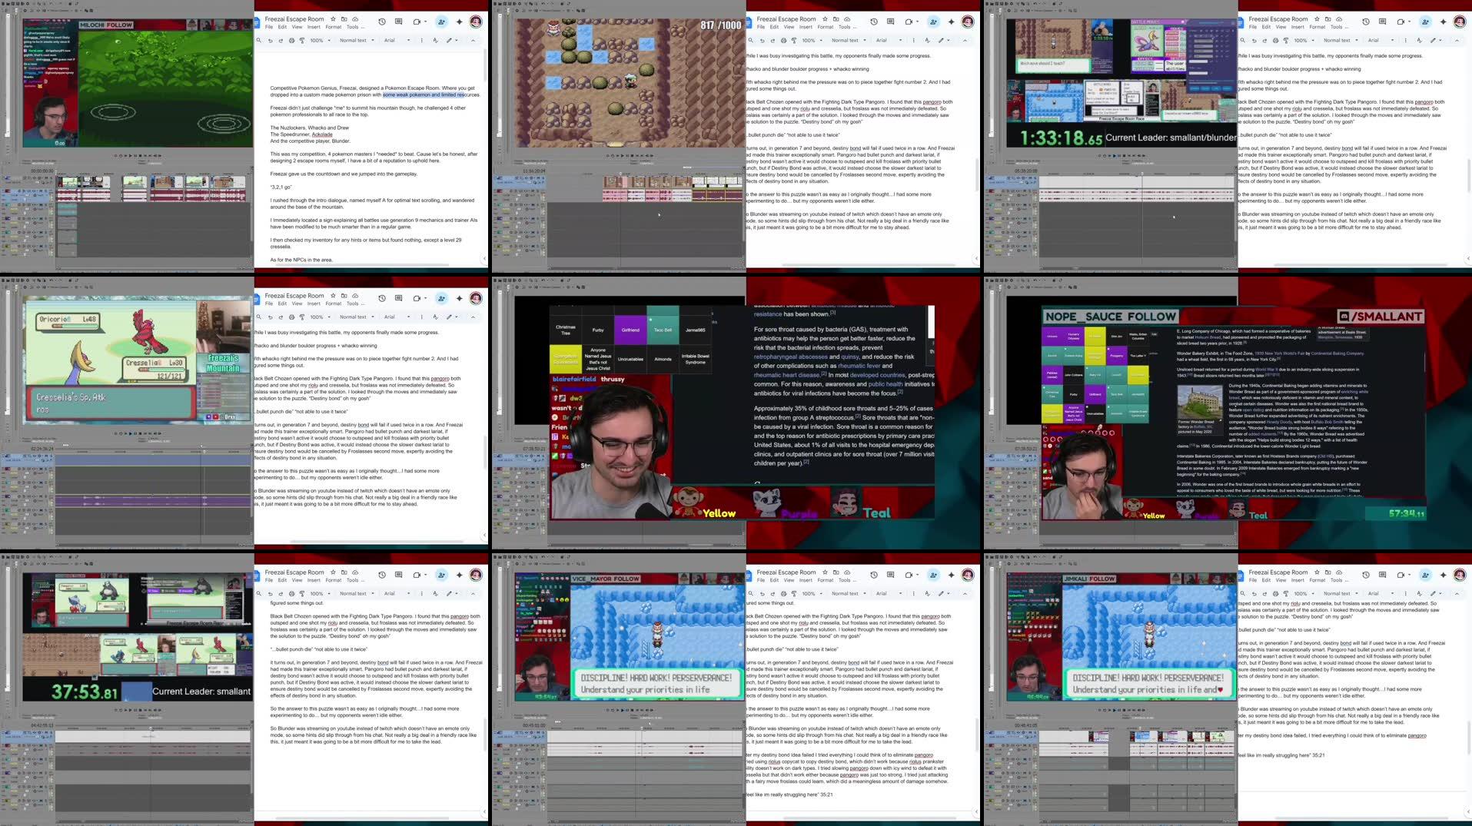Click the print icon in doc beside MILOCHI FOLLOW preview
Screen dimensions: 1472x826
point(291,40)
